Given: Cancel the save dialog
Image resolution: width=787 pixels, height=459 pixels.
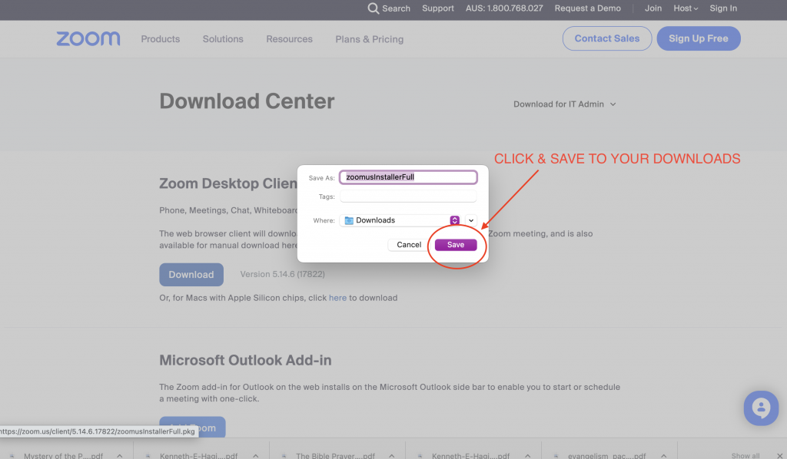Looking at the screenshot, I should [409, 245].
